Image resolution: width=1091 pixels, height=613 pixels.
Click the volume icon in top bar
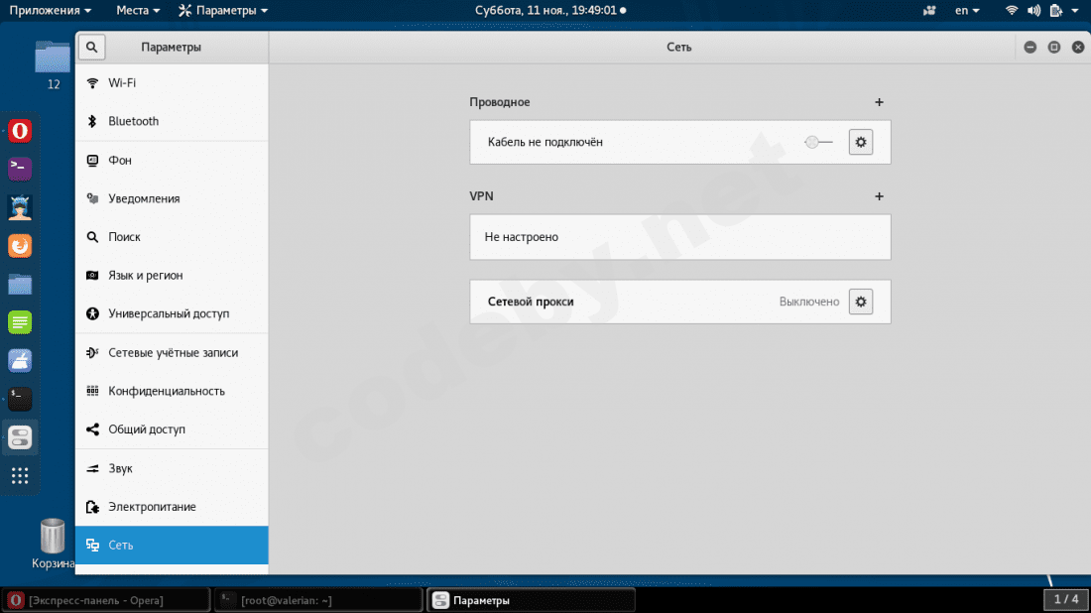(x=1033, y=11)
